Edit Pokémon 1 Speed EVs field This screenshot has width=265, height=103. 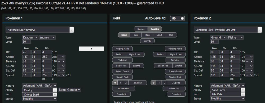click(46, 75)
